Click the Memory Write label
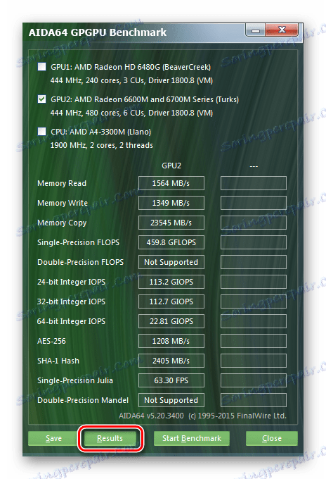326x479 pixels. click(63, 203)
